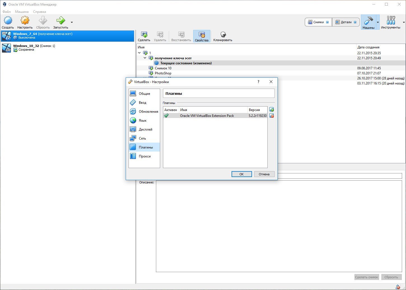Start the VM with Запустить arrow
This screenshot has width=406, height=290.
coord(60,21)
